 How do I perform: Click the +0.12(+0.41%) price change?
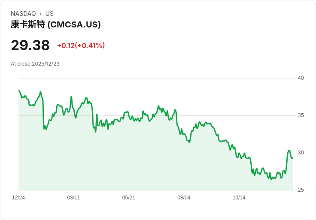81,45
